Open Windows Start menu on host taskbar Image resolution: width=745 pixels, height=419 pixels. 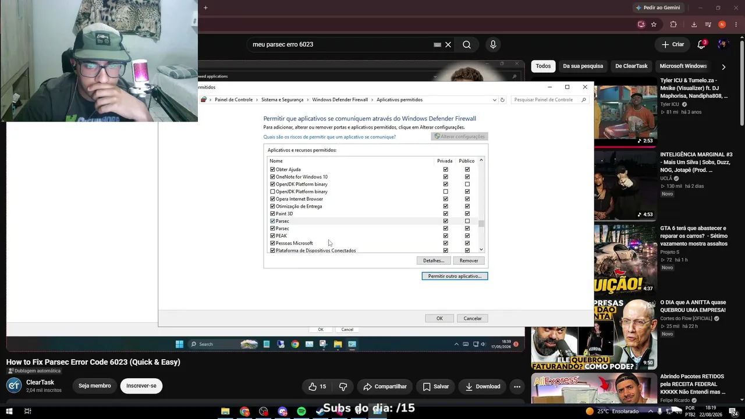click(9, 411)
